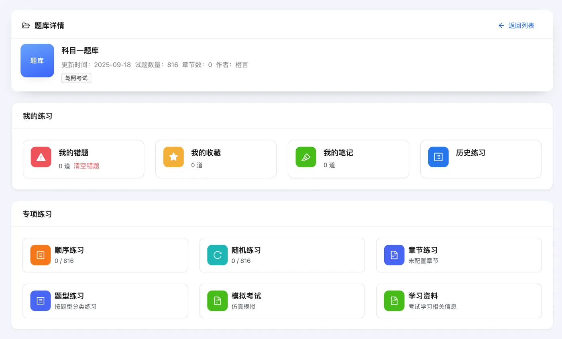
Task: Go back via 返回列表 link
Action: [x=521, y=26]
